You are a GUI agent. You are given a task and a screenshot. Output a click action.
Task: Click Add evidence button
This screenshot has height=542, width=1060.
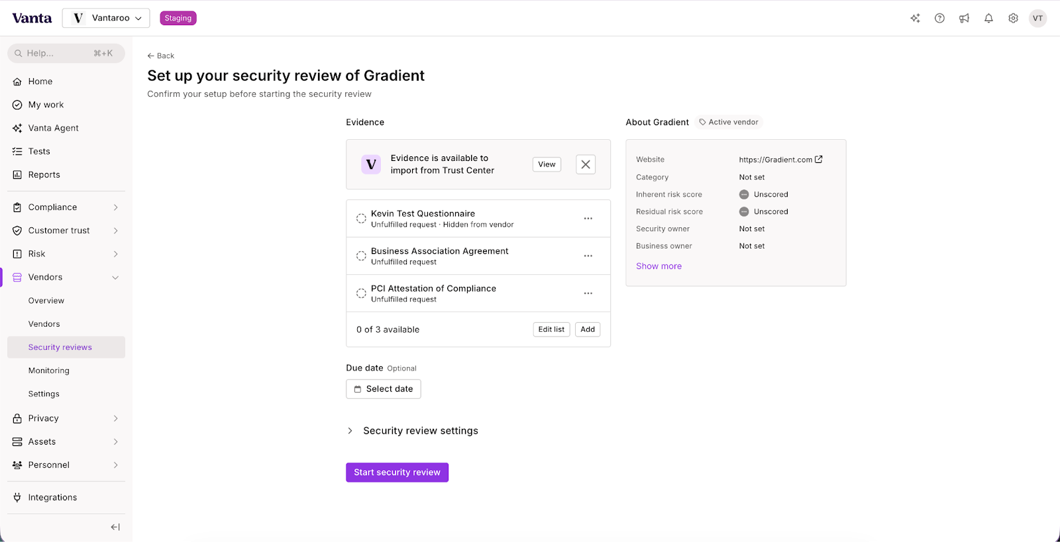588,329
